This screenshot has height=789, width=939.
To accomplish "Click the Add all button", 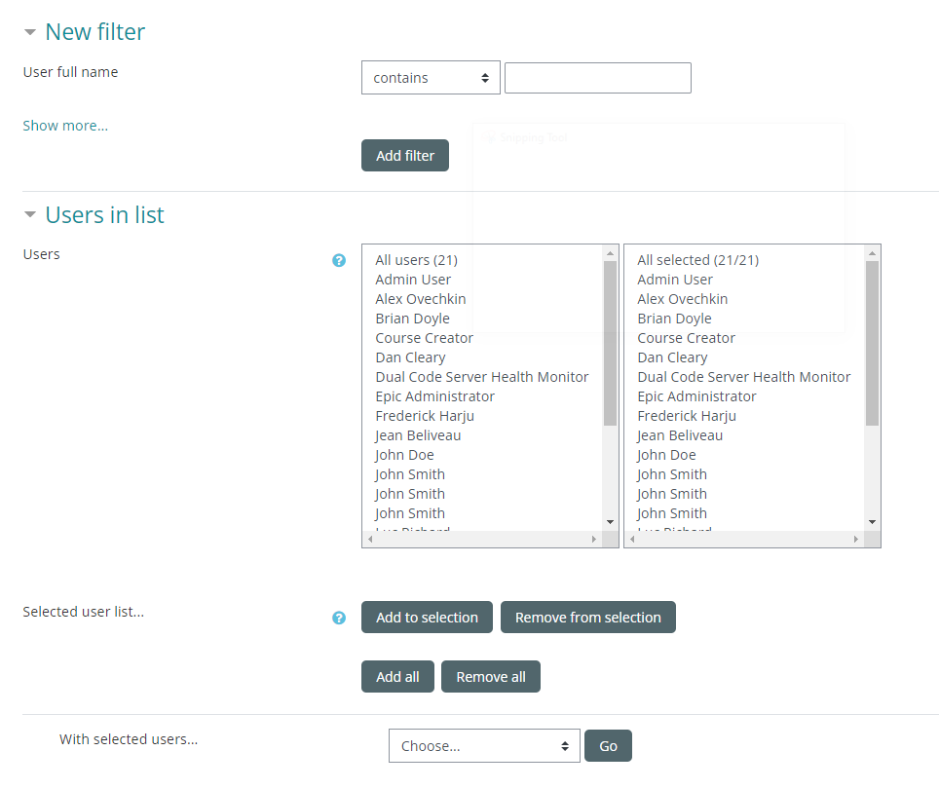I will click(397, 677).
